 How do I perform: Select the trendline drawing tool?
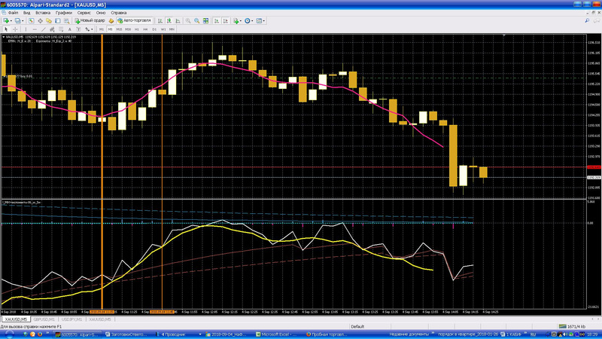point(44,29)
